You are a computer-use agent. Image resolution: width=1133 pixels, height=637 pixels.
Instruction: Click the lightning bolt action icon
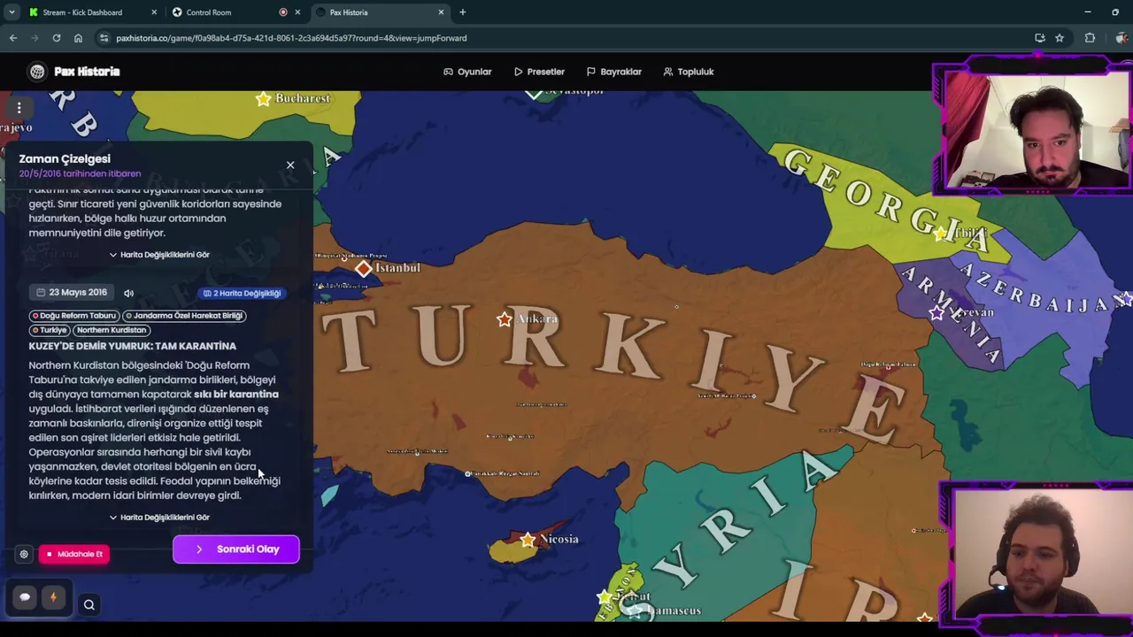tap(53, 597)
